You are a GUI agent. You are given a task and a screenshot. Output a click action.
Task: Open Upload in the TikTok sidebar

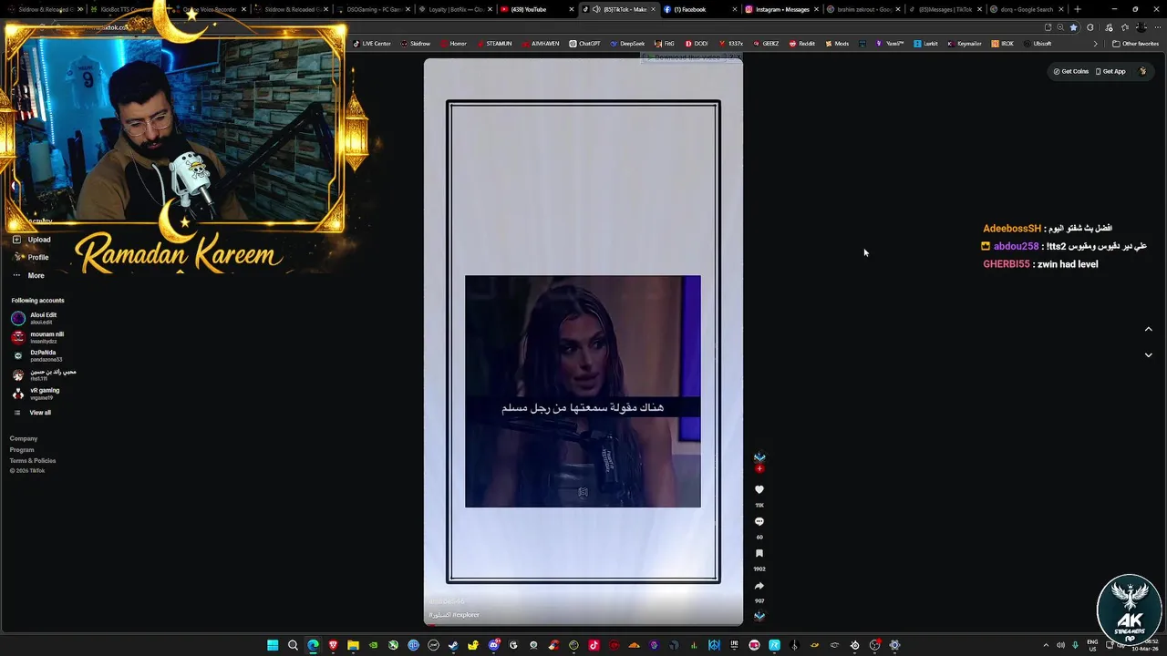coord(32,240)
